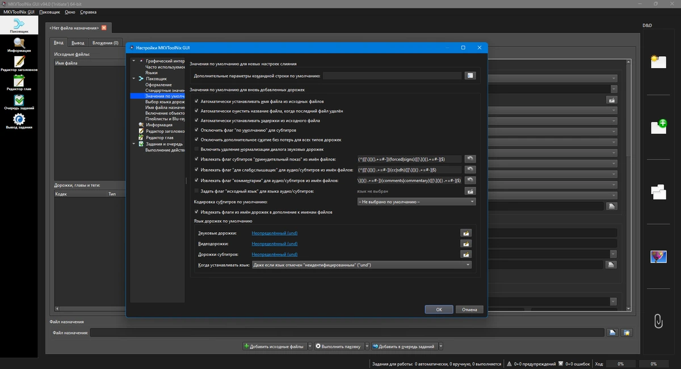Open the Когда устанавливать язык dropdown
Screen dimensions: 681x369
[x=361, y=265]
